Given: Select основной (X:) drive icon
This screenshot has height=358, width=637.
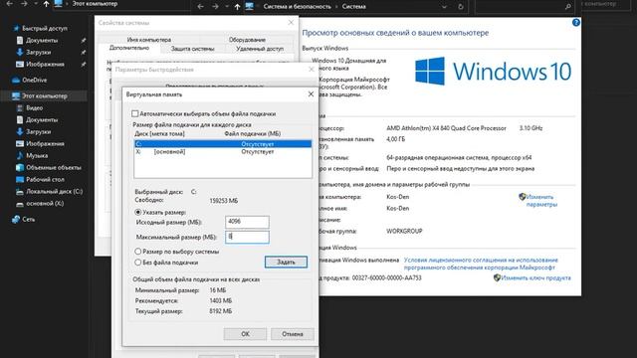Looking at the screenshot, I should click(20, 203).
